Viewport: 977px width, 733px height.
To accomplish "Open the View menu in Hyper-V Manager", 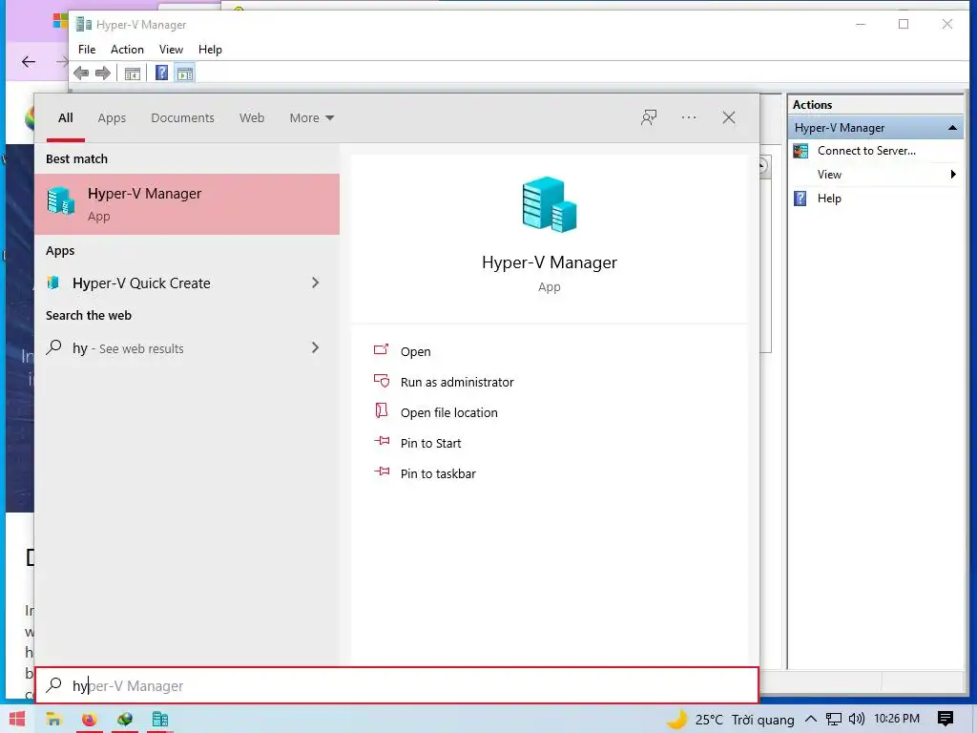I will [171, 50].
